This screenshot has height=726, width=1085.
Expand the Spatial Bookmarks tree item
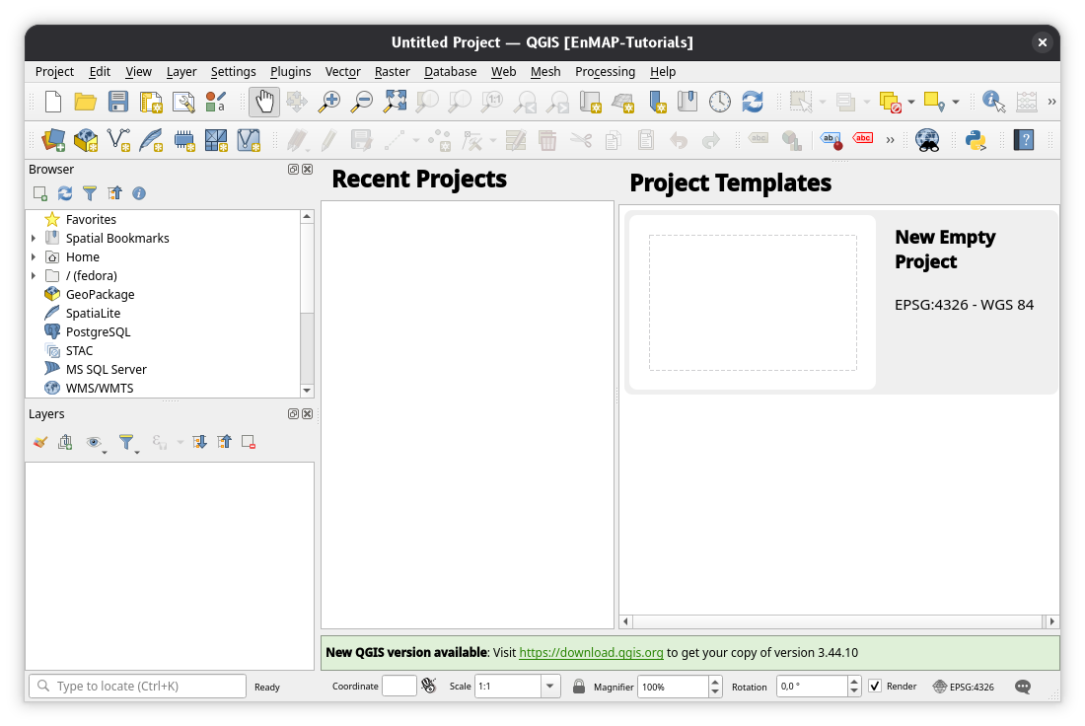pos(34,238)
